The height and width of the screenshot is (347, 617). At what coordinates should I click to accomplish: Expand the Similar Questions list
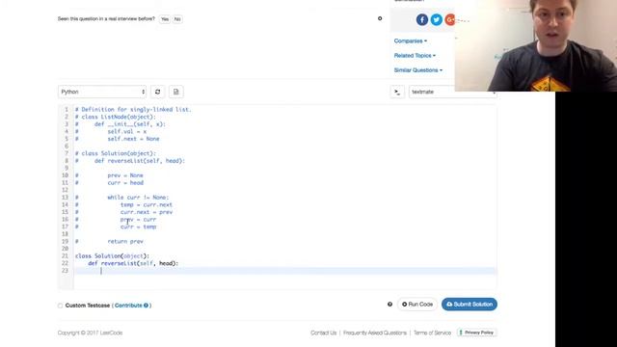(x=417, y=70)
